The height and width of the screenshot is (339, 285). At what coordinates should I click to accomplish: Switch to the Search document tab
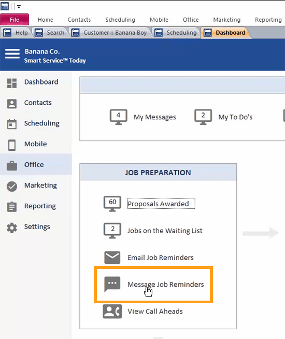click(x=50, y=33)
